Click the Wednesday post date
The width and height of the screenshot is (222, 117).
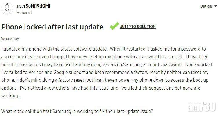tap(10, 38)
